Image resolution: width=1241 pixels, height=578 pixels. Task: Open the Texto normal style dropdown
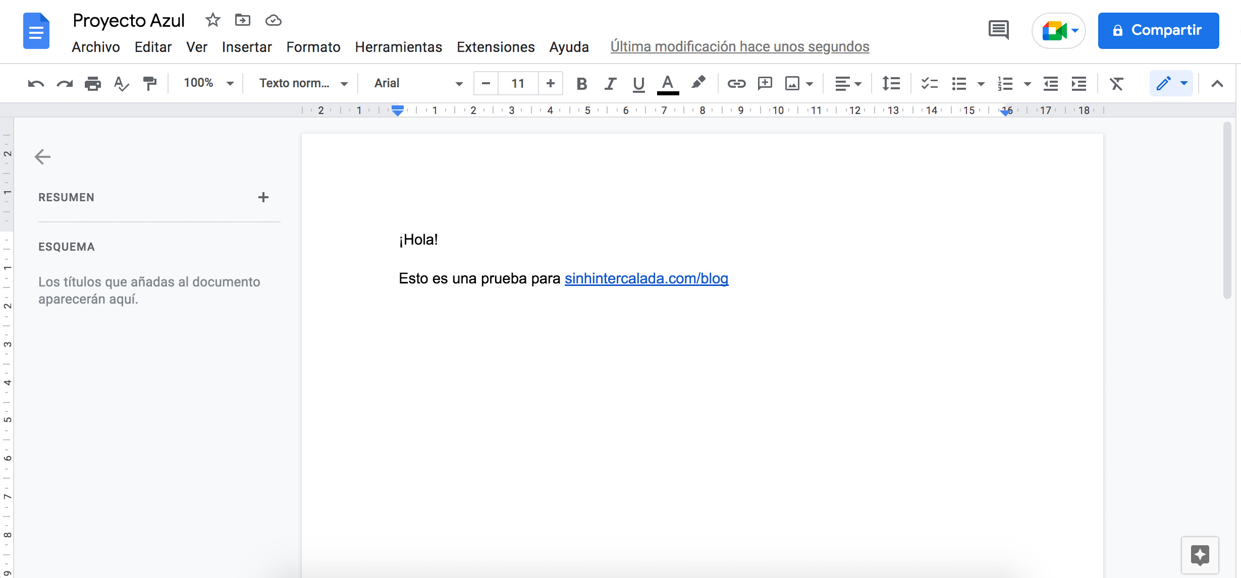click(303, 83)
